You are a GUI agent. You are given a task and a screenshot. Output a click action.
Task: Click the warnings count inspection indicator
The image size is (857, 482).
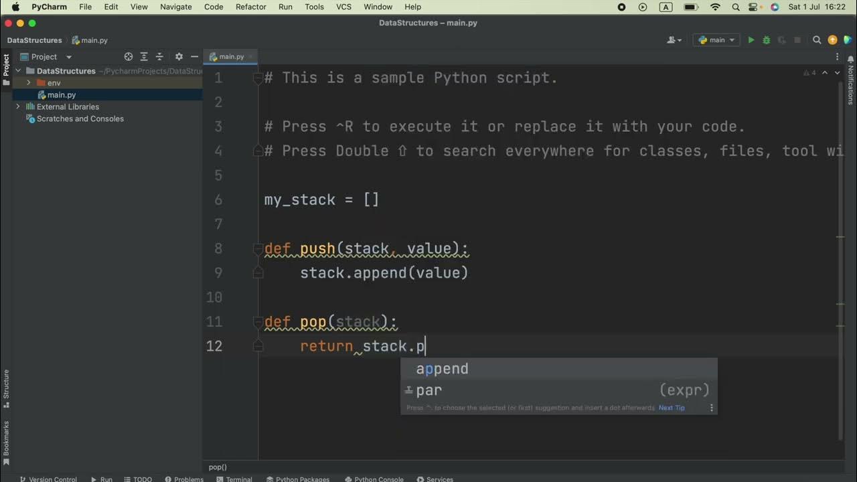click(809, 72)
